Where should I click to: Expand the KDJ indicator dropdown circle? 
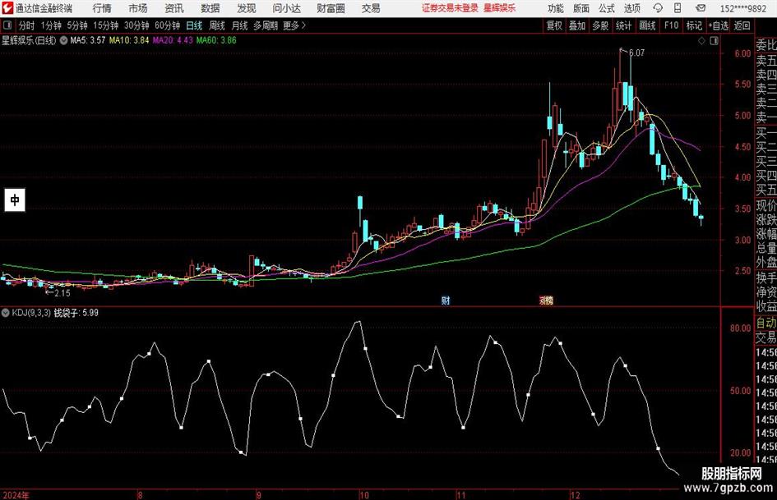pyautogui.click(x=6, y=313)
